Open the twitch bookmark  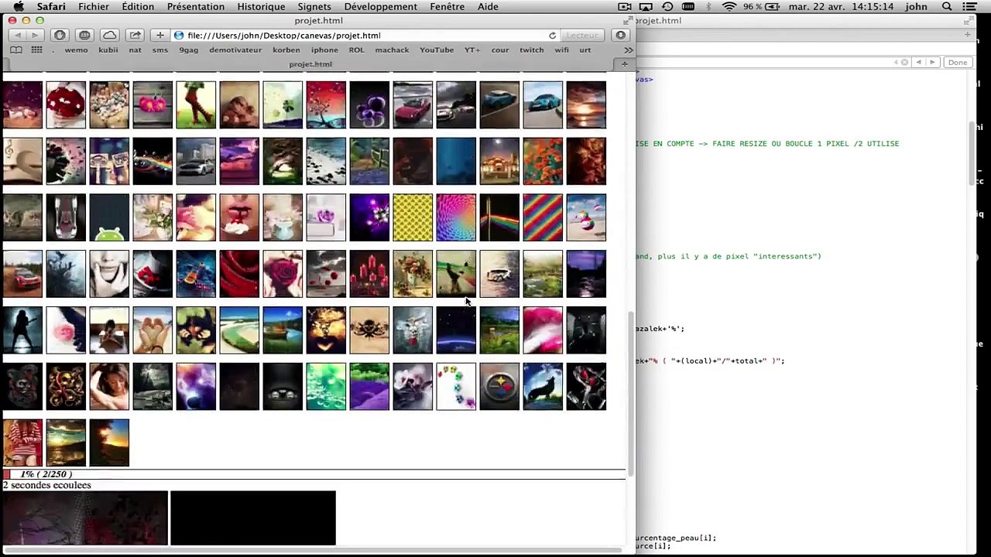click(531, 50)
